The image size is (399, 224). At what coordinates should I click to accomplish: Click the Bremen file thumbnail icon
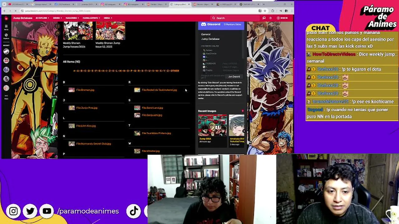[72, 90]
